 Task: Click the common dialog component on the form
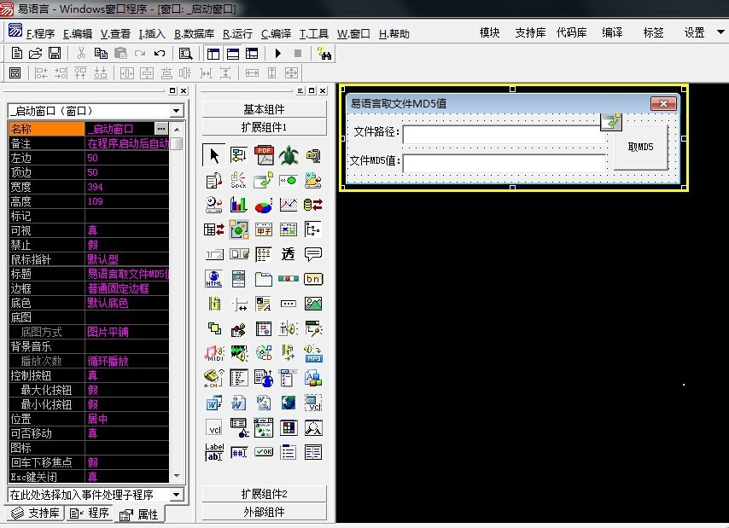tap(611, 122)
